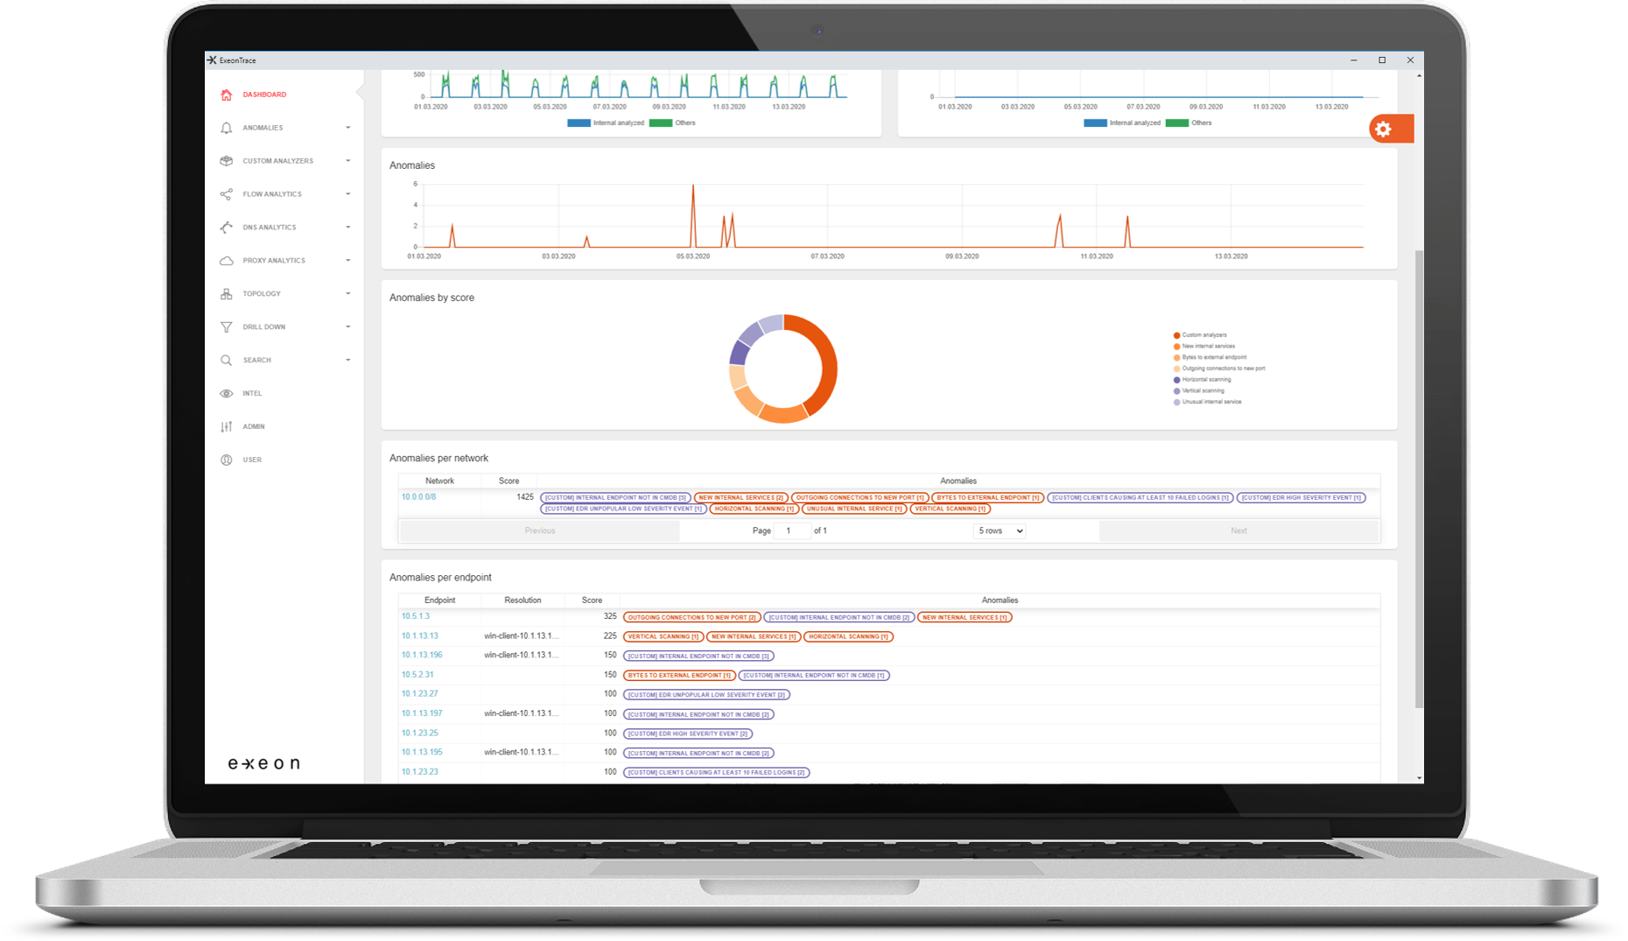Expand the Search menu arrow

pyautogui.click(x=348, y=361)
